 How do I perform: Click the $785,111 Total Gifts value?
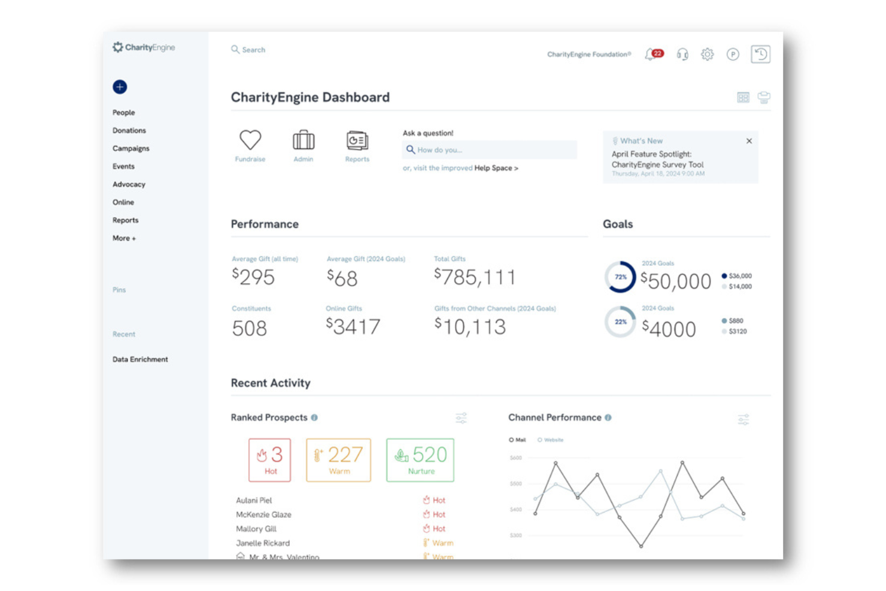pyautogui.click(x=475, y=277)
